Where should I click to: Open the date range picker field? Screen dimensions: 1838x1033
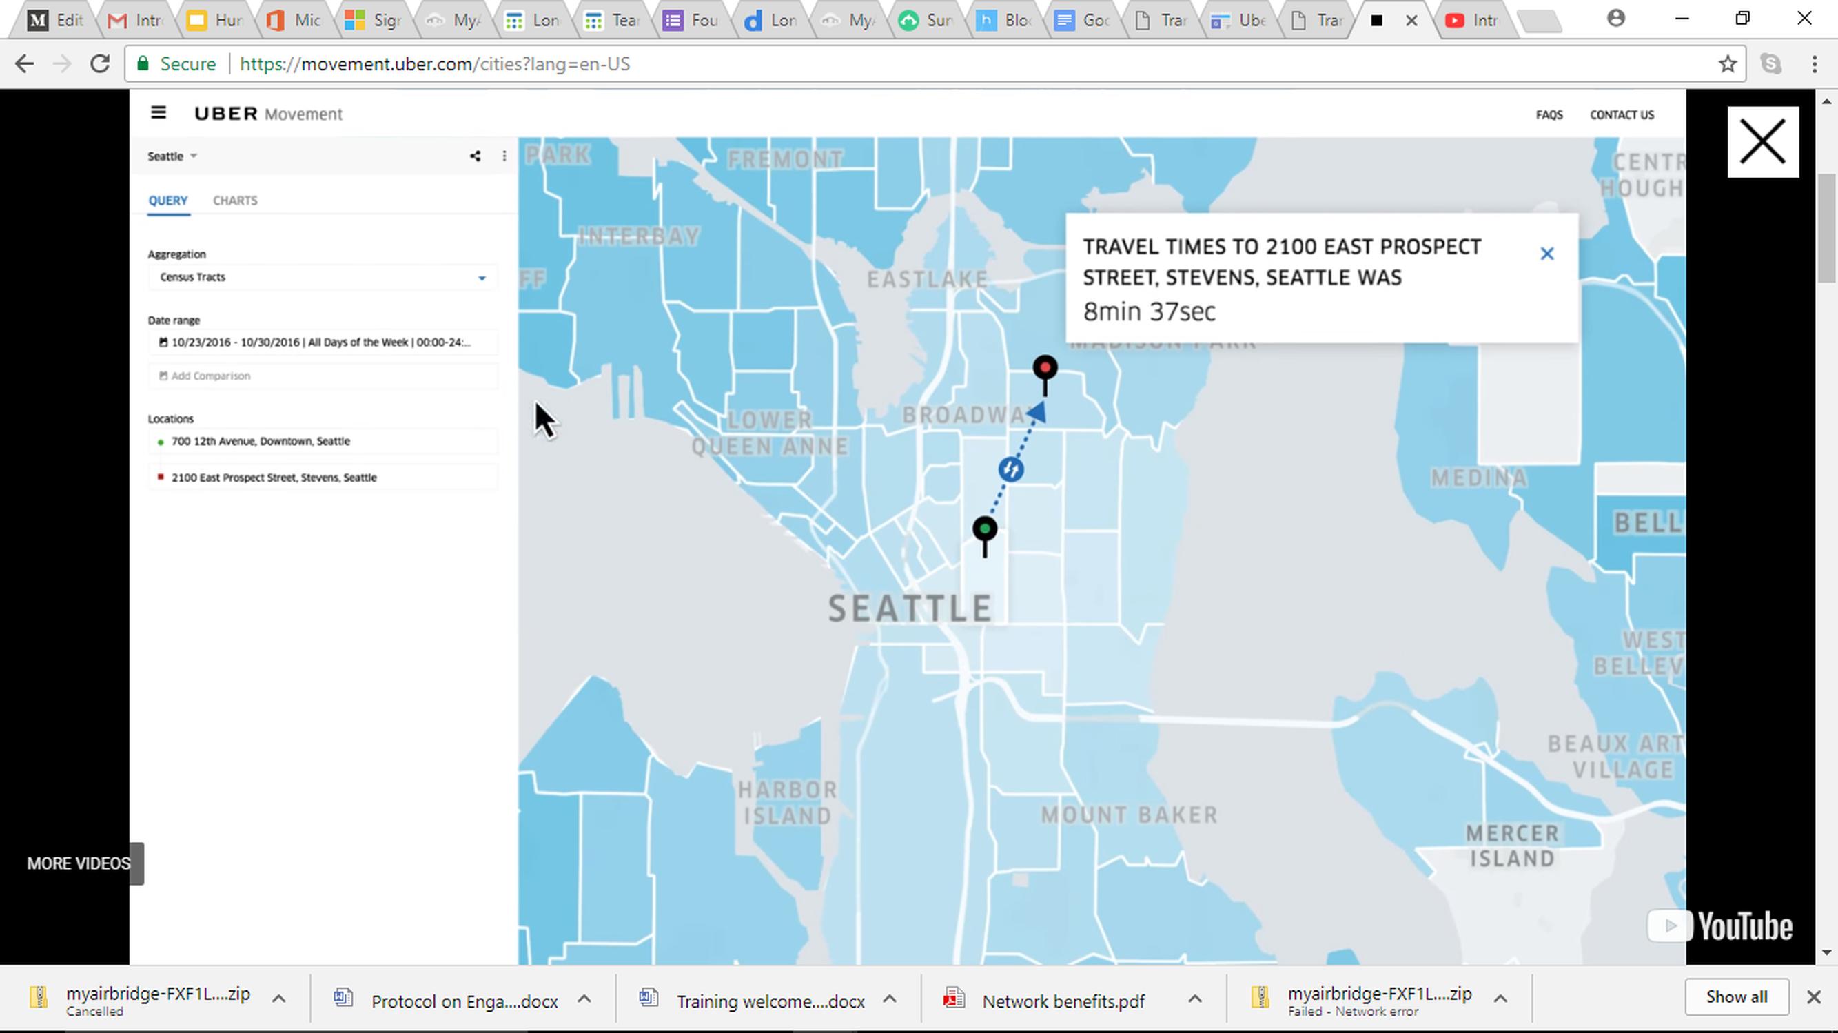pos(323,342)
